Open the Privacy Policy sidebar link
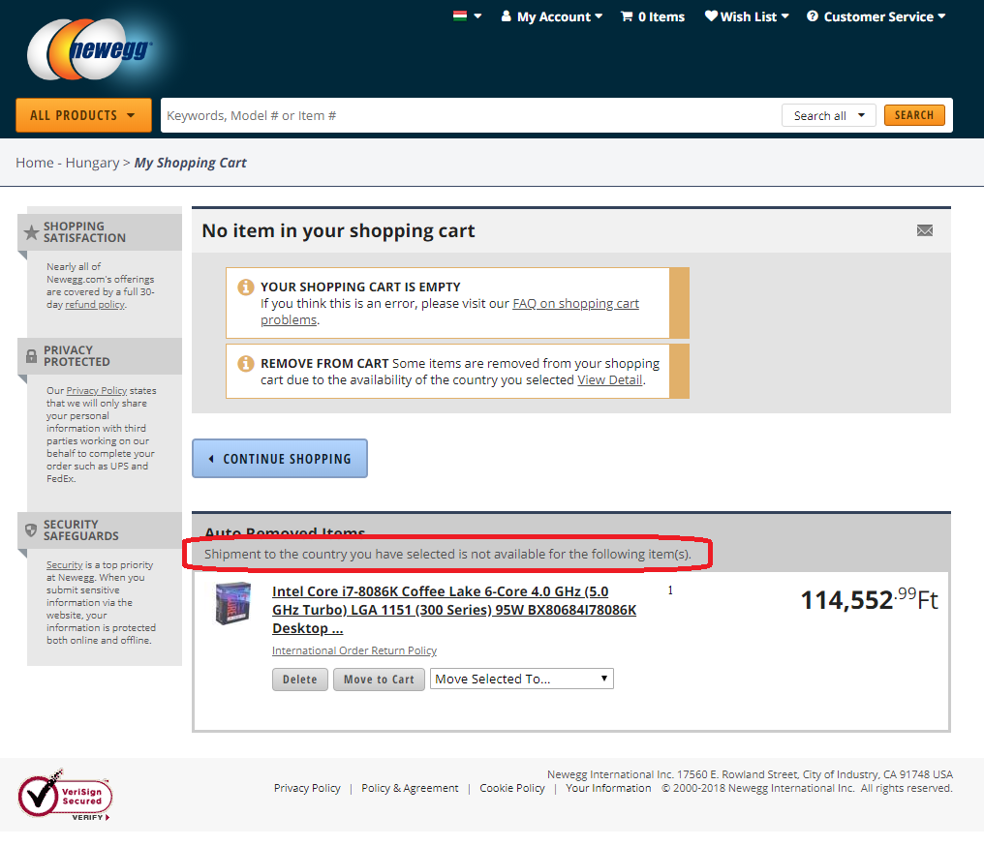The height and width of the screenshot is (846, 984). (x=97, y=391)
